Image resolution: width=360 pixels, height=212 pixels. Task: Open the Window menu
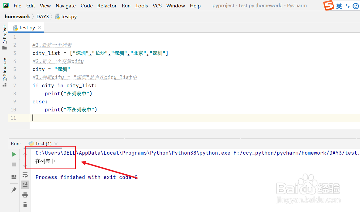coord(176,6)
